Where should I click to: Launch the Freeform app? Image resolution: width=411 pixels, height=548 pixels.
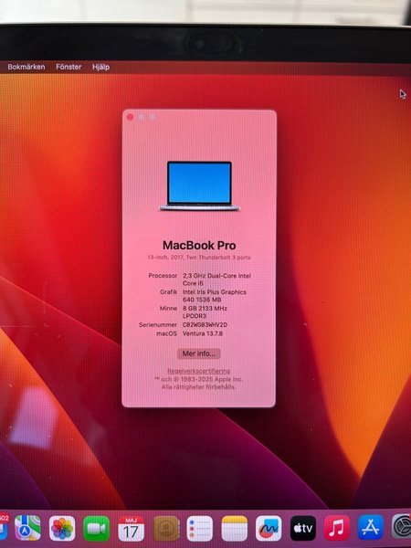pos(269,528)
